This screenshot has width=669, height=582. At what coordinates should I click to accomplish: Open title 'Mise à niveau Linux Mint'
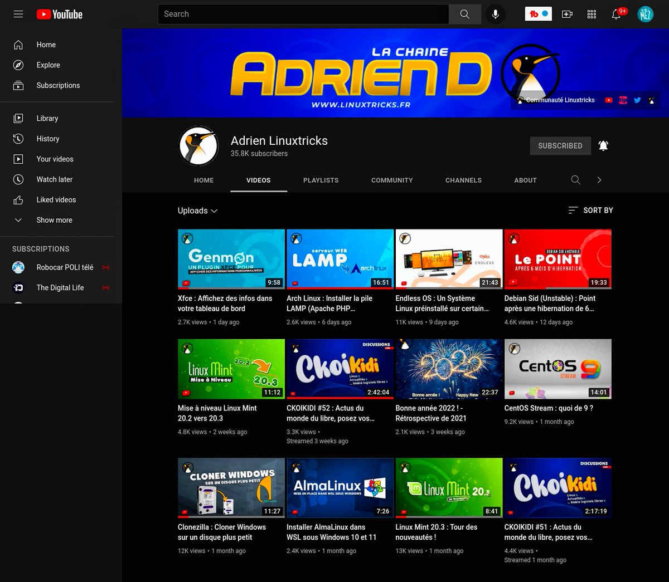coord(217,413)
